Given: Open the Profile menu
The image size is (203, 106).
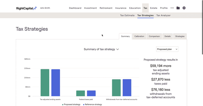Looking at the screenshot, I should [x=164, y=8].
